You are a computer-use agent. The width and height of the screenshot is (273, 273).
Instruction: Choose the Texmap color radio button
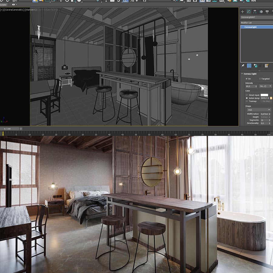[247, 101]
